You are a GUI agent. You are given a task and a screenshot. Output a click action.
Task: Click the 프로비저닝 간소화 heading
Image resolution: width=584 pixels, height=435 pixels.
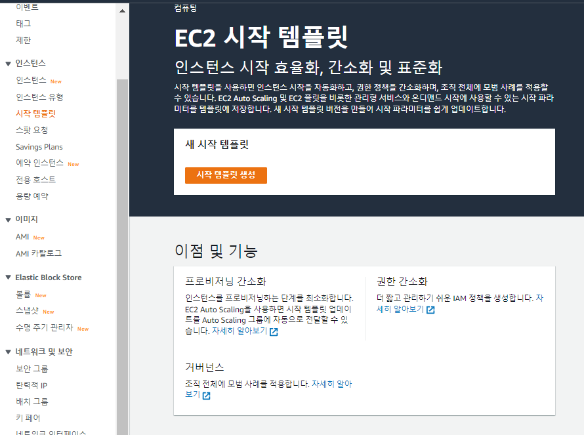[226, 281]
